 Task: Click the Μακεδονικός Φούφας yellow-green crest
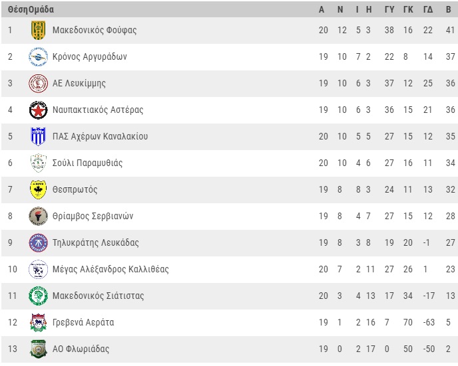point(38,30)
